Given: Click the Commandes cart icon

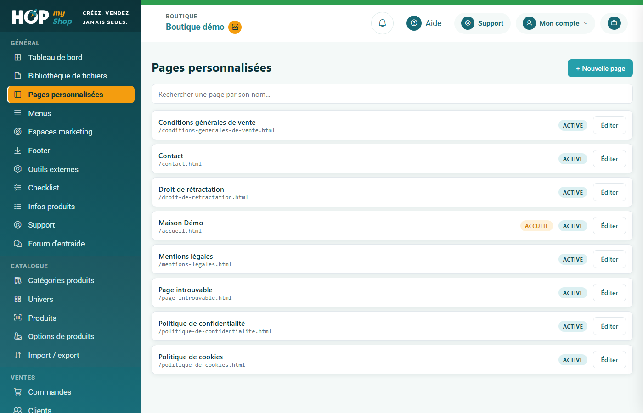Looking at the screenshot, I should click(x=18, y=392).
